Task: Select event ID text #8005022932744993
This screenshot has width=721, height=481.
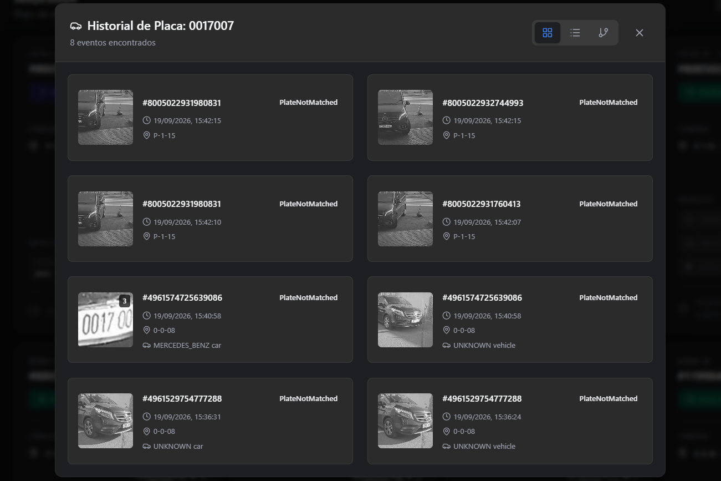Action: (x=483, y=103)
